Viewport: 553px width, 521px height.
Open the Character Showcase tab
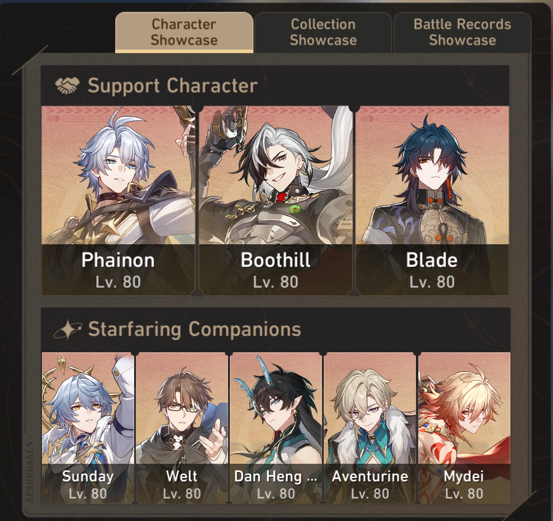tap(184, 32)
